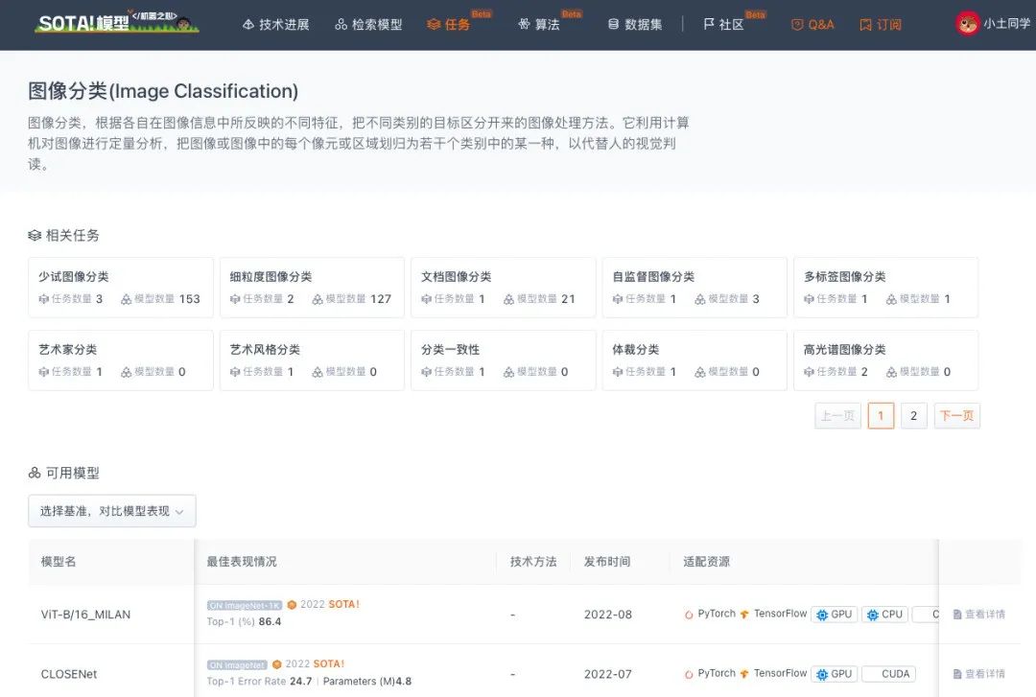Open the 社区 navigation item

coord(724,24)
